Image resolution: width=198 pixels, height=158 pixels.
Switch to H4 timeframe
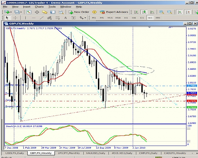[x=134, y=18]
